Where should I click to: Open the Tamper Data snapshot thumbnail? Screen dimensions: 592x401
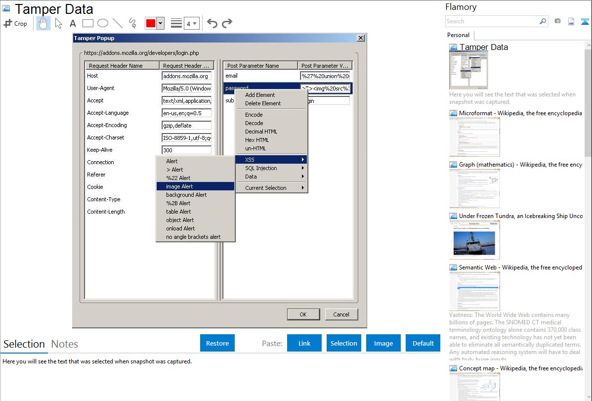(x=468, y=69)
